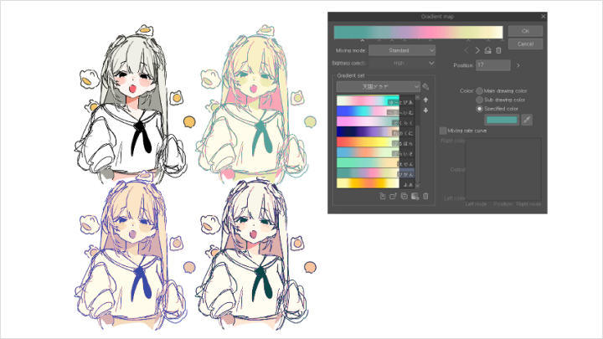Select the blue-cyan-pink gradient preset in second row
The width and height of the screenshot is (603, 339).
click(x=375, y=111)
